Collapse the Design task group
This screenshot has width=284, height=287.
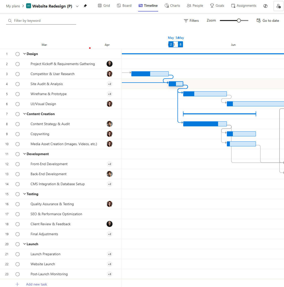coord(25,54)
